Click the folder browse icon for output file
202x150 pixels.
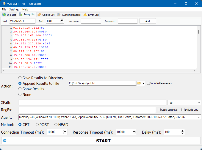click(139, 83)
